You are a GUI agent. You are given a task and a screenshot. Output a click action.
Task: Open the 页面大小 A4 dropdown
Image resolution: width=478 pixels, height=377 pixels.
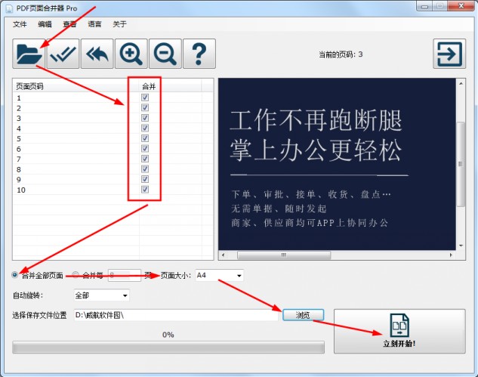tap(219, 276)
